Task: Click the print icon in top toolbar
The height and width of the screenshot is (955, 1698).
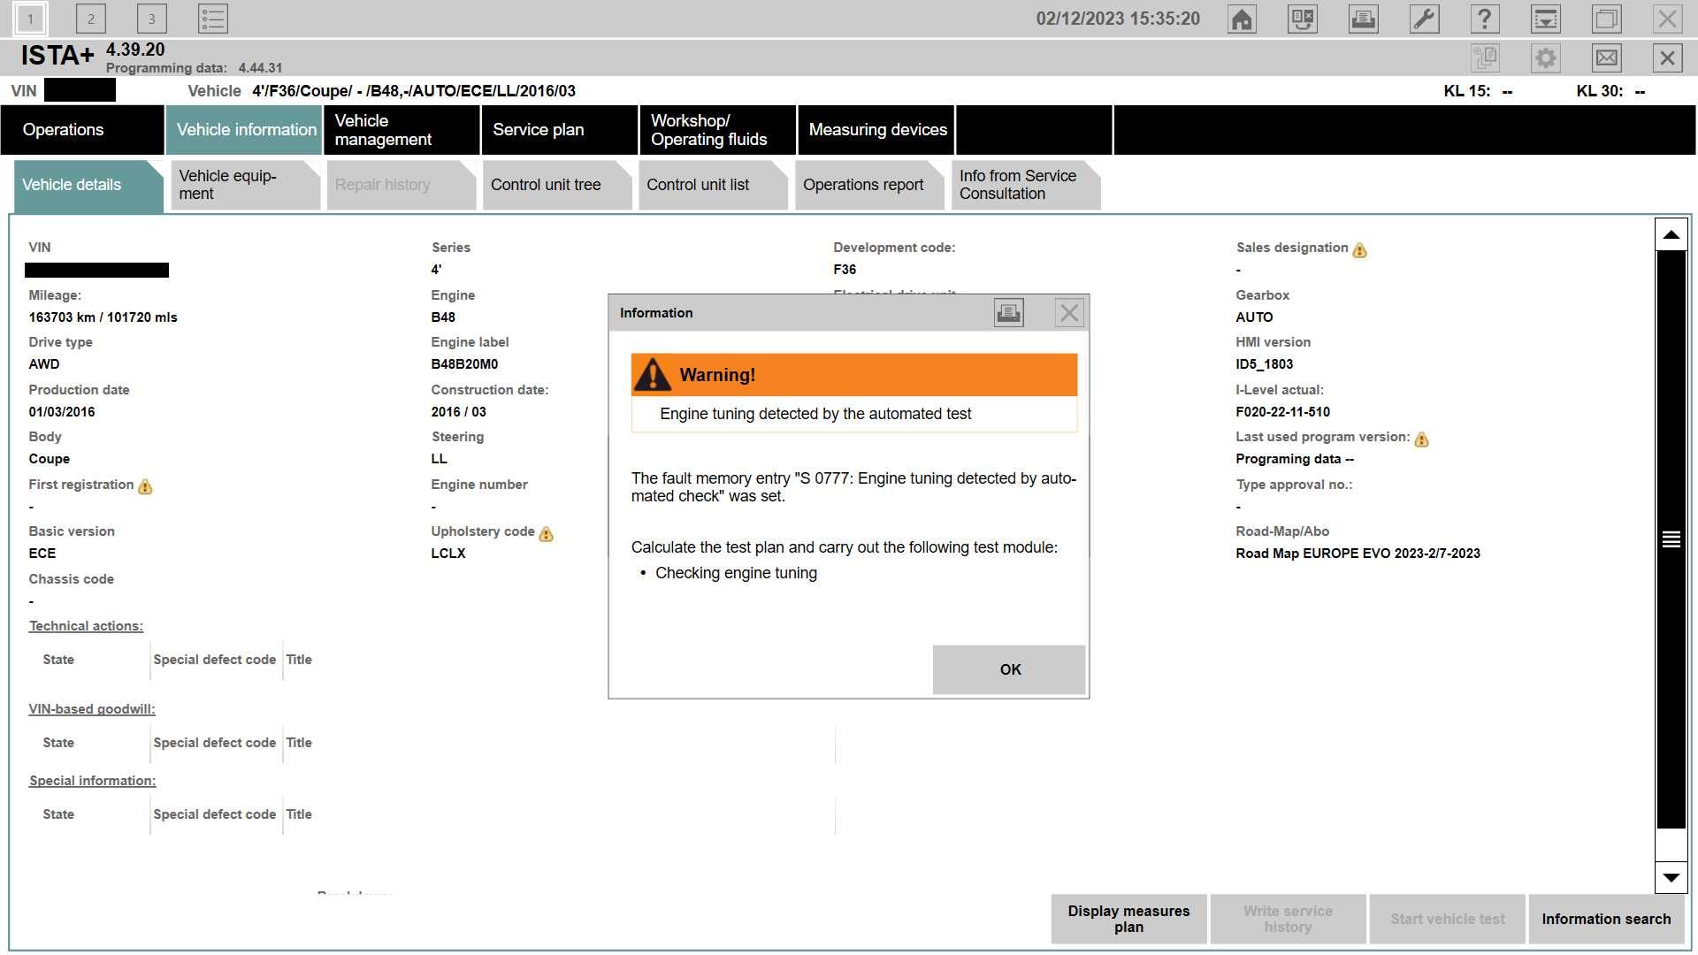Action: [x=1364, y=19]
